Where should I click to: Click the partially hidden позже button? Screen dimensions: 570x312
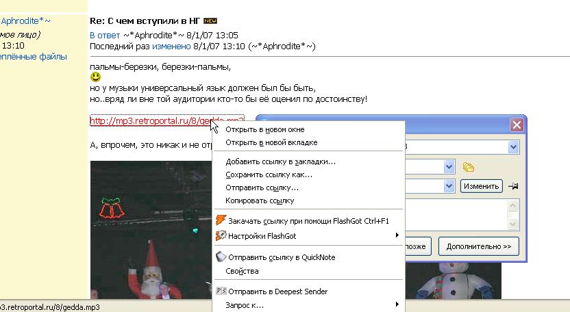pos(418,246)
